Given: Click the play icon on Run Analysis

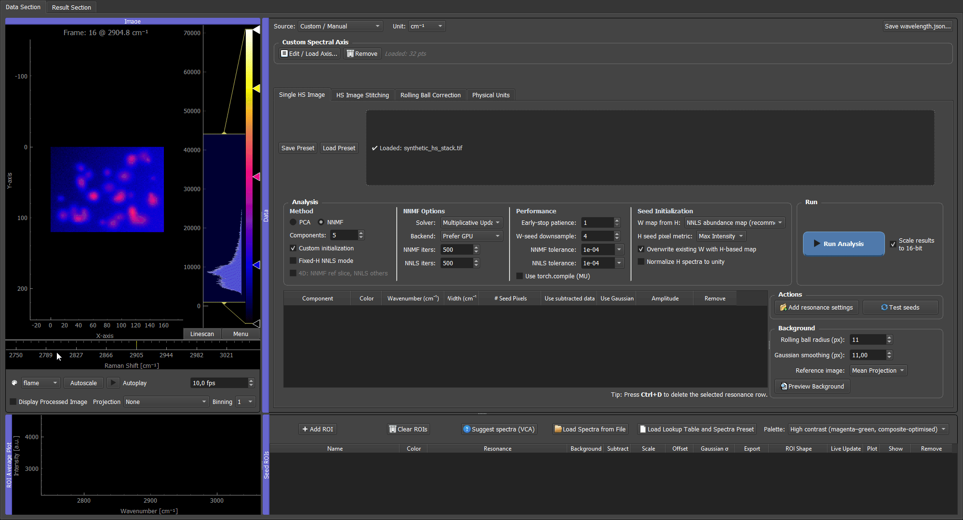Looking at the screenshot, I should click(817, 244).
